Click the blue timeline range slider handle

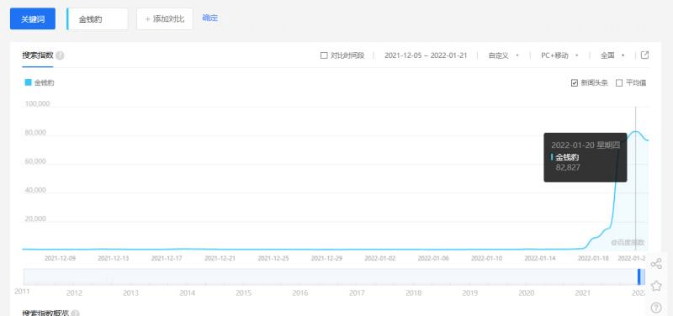(x=639, y=276)
